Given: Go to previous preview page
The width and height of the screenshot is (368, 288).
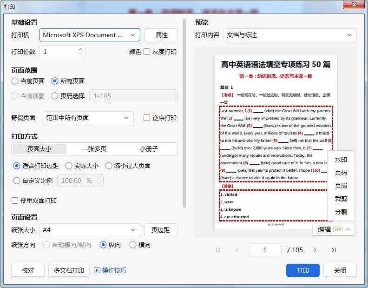Looking at the screenshot, I should click(237, 250).
